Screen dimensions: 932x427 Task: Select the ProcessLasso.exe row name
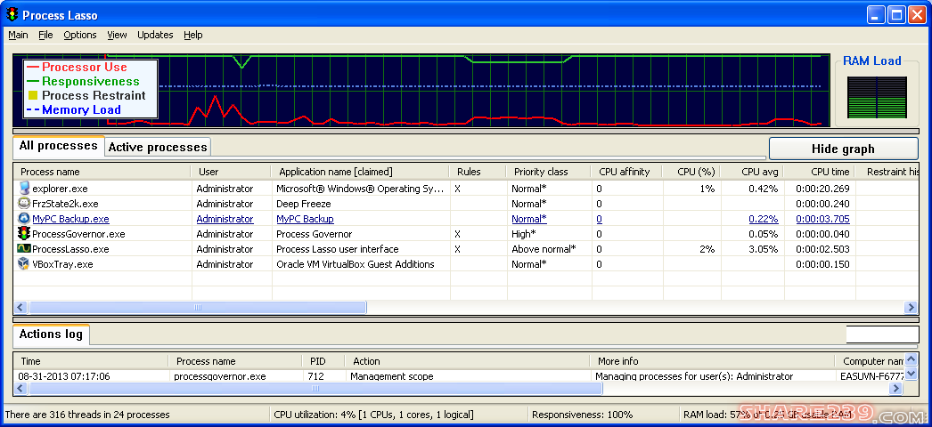click(70, 249)
